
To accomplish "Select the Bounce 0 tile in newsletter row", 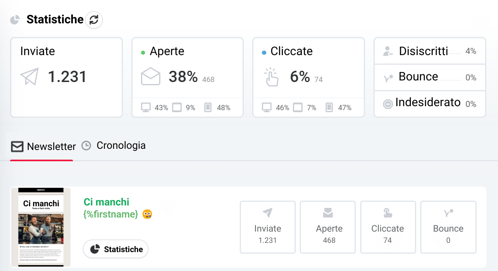I will click(x=448, y=227).
